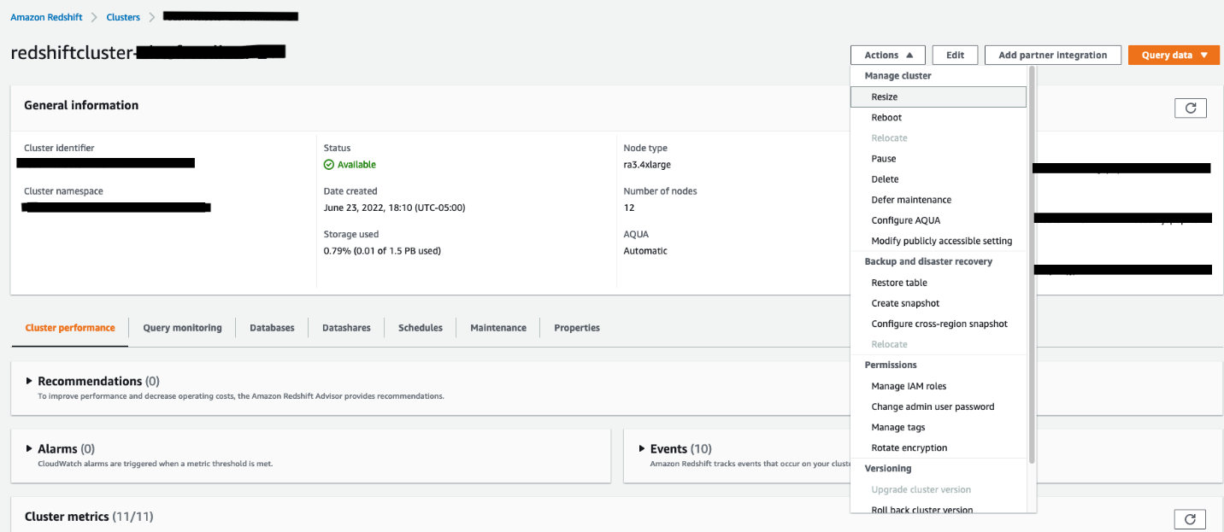Open the Query data dropdown
The image size is (1224, 532).
click(1174, 55)
